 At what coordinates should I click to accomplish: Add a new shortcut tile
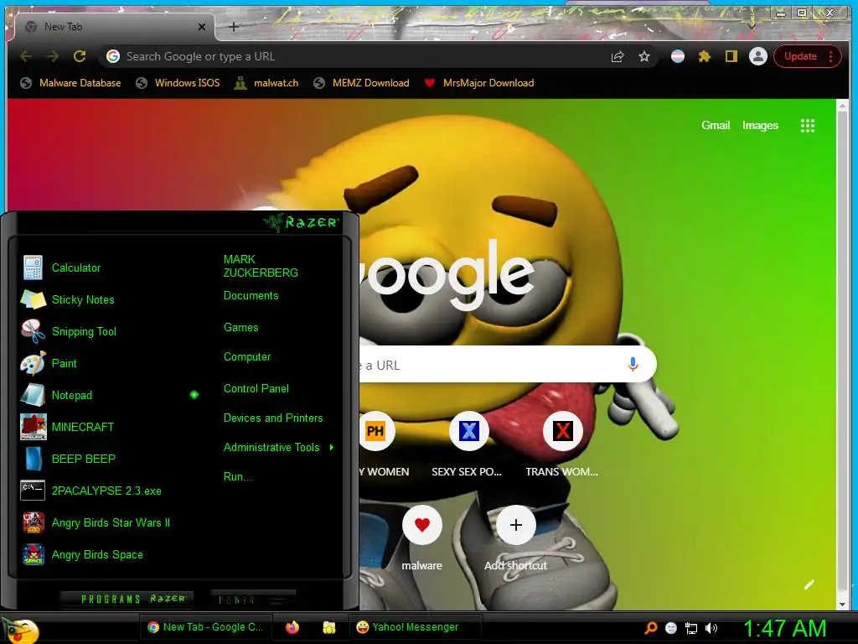click(515, 525)
